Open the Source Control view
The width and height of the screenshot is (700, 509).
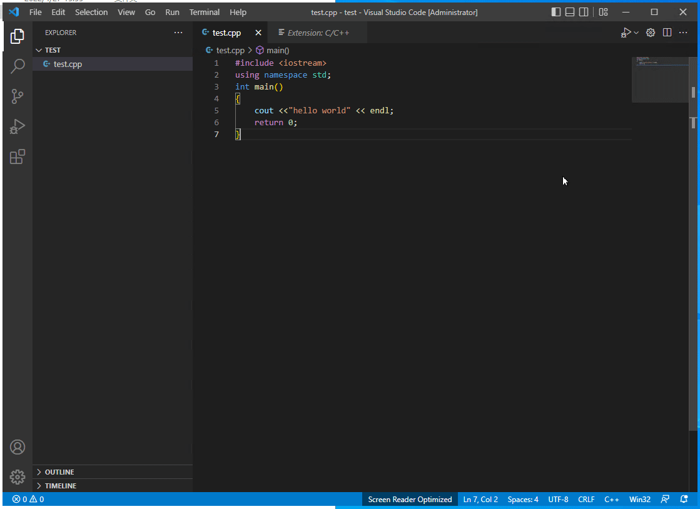pyautogui.click(x=18, y=96)
